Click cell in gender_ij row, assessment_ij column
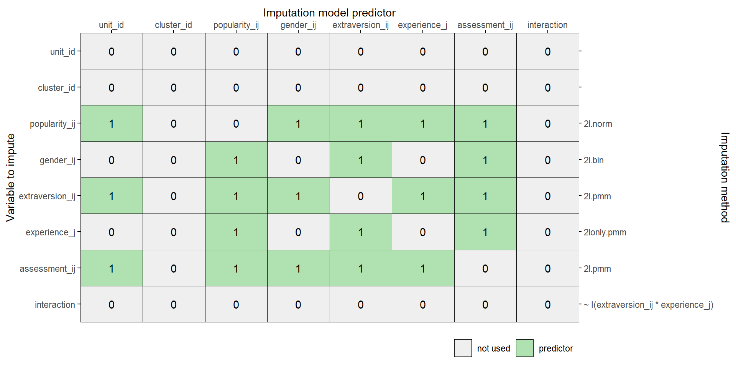This screenshot has height=368, width=736. (x=485, y=160)
